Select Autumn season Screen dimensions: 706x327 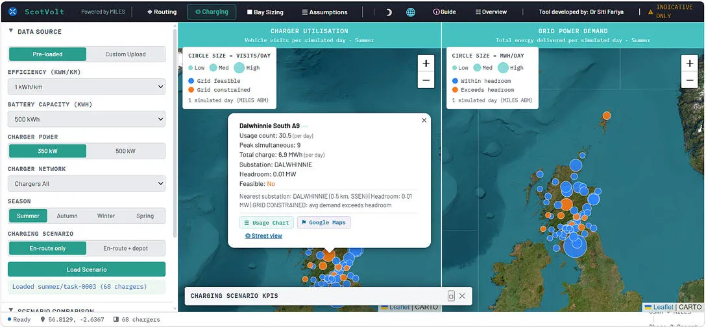click(67, 216)
